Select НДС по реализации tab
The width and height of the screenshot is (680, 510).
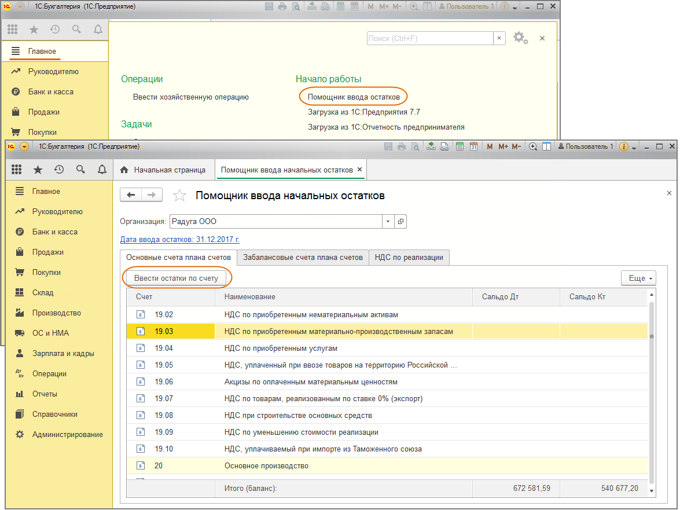coord(409,258)
